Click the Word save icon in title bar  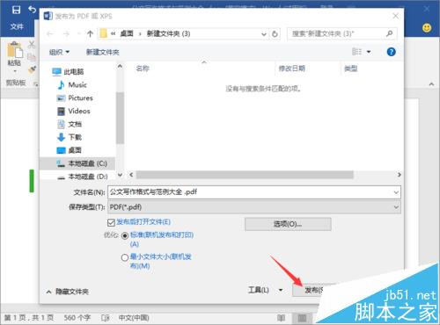16,10
